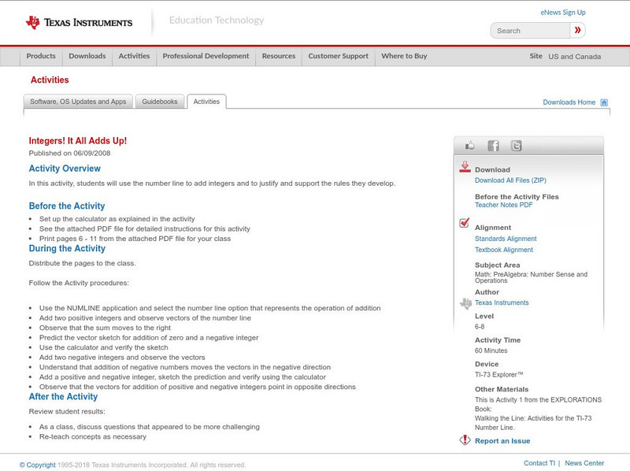Click the Report an Issue warning icon
Viewport: 630px width, 471px height.
pyautogui.click(x=465, y=439)
